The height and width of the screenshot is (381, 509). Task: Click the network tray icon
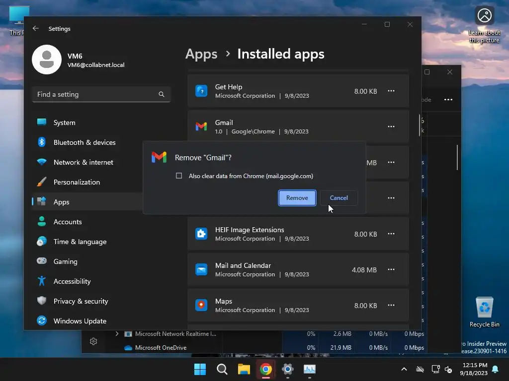tap(435, 369)
